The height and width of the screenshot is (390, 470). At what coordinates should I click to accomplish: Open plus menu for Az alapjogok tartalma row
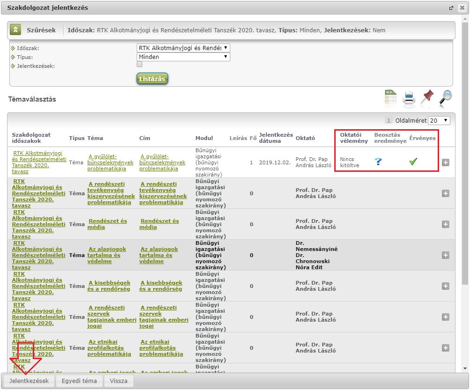click(x=445, y=255)
